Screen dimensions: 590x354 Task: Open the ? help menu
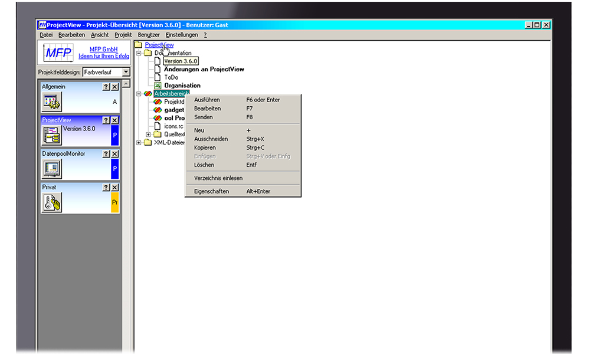pyautogui.click(x=205, y=35)
